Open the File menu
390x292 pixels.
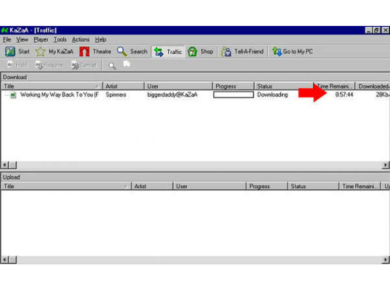click(x=6, y=40)
